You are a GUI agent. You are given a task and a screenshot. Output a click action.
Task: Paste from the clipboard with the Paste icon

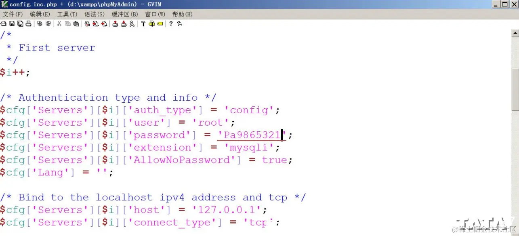click(x=76, y=24)
